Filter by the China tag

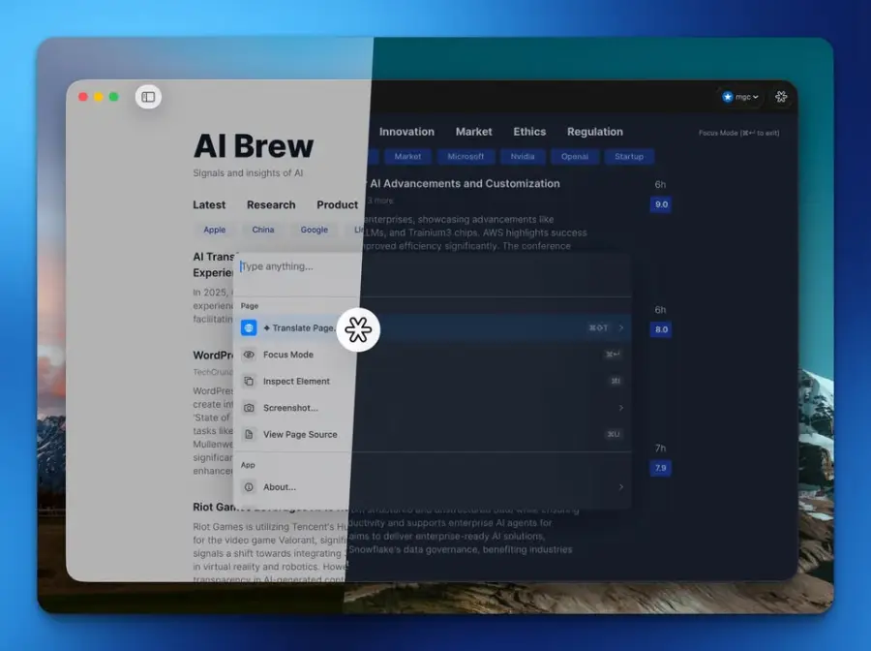pyautogui.click(x=262, y=230)
